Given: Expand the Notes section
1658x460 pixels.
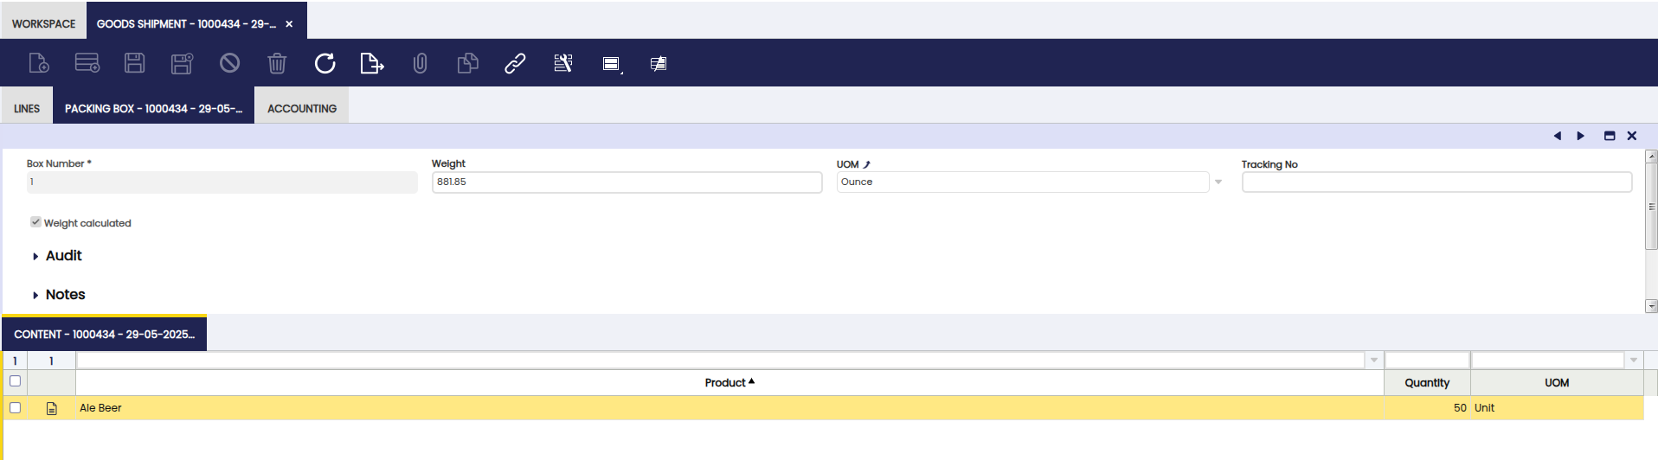Looking at the screenshot, I should (x=64, y=295).
